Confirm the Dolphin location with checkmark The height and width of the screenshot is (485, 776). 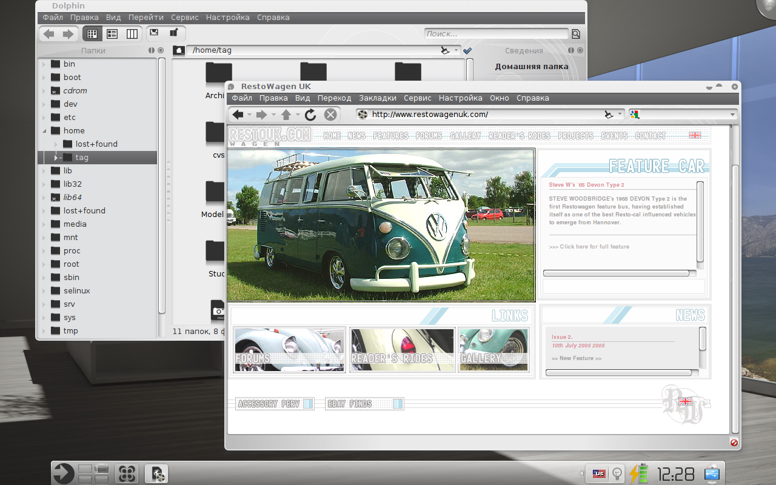coord(467,51)
